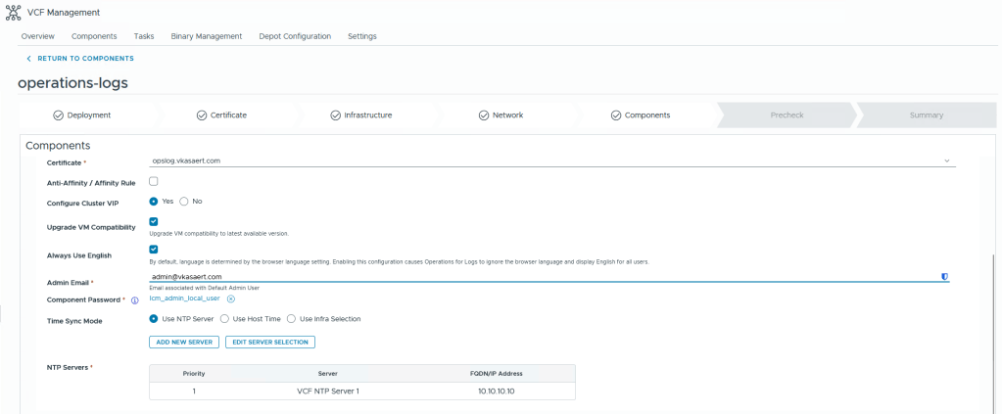Enable the Anti-Affinity / Affinity Rule checkbox
This screenshot has height=414, width=1002.
coord(154,181)
